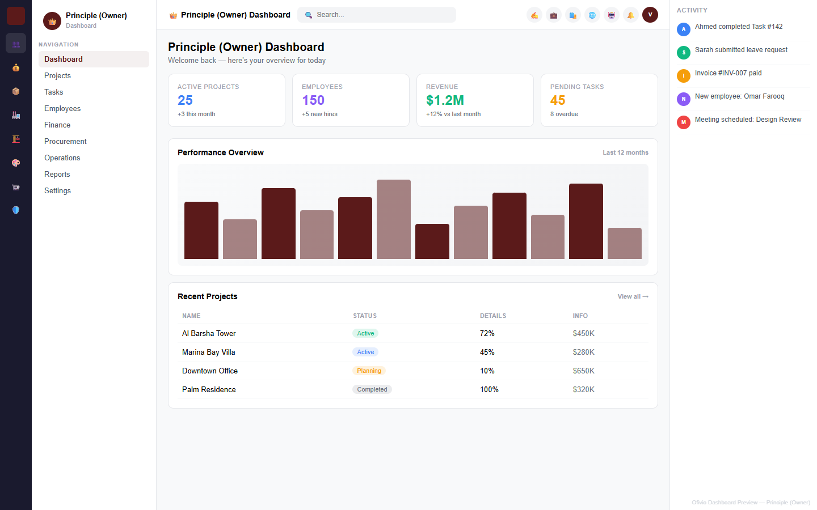Click the crown avatar beside Principle (Owner)
Screen dimensions: 817x510
(x=52, y=21)
